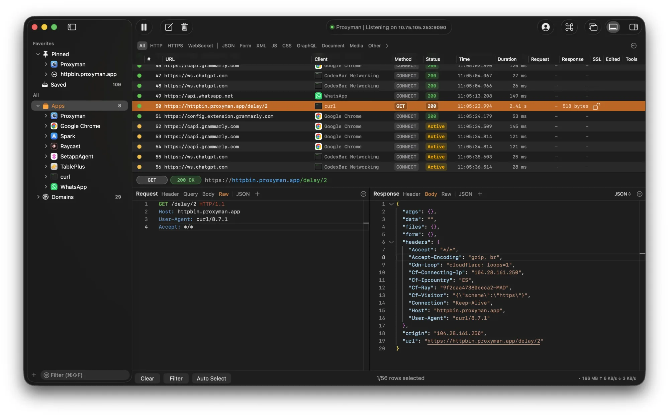Screen dimensions: 669x417
Task: Toggle the left sidebar panel icon
Action: click(72, 27)
